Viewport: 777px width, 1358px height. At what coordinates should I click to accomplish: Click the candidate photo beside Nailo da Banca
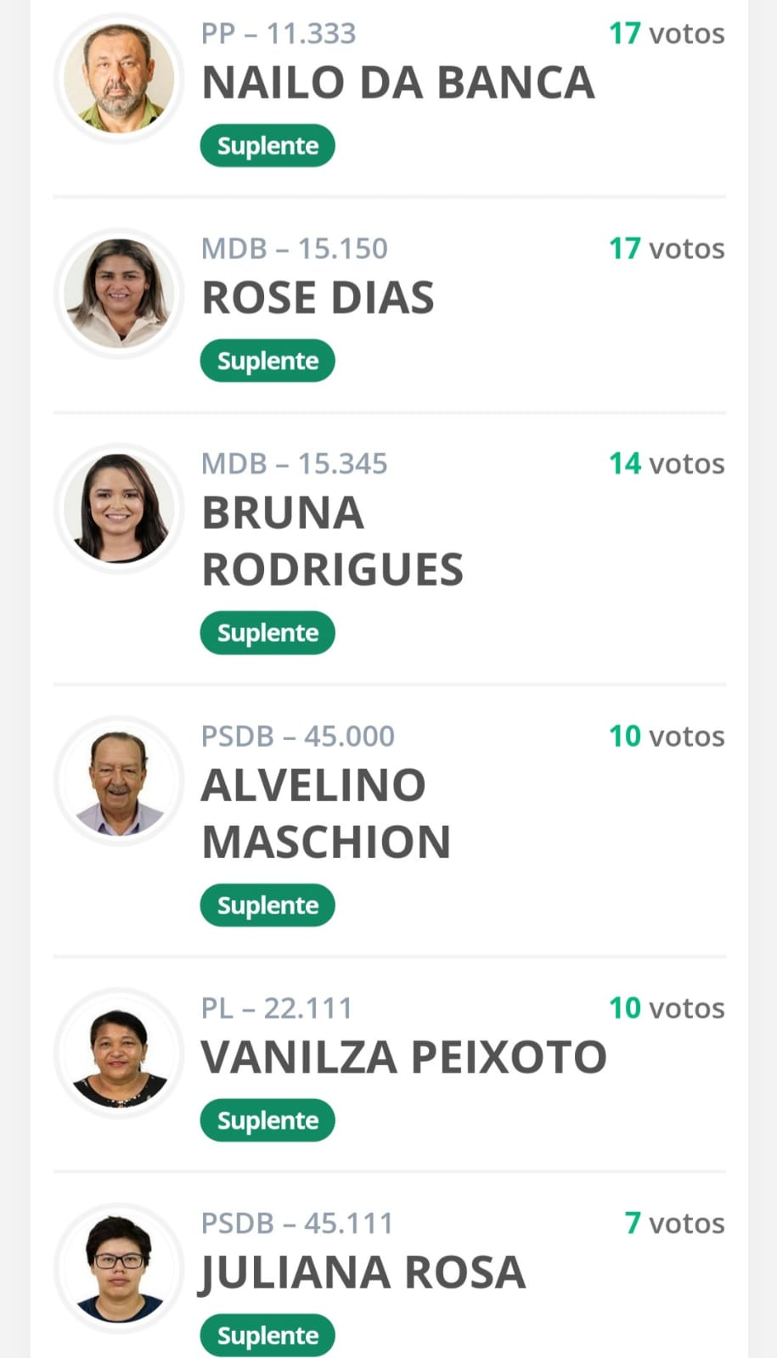pyautogui.click(x=119, y=78)
